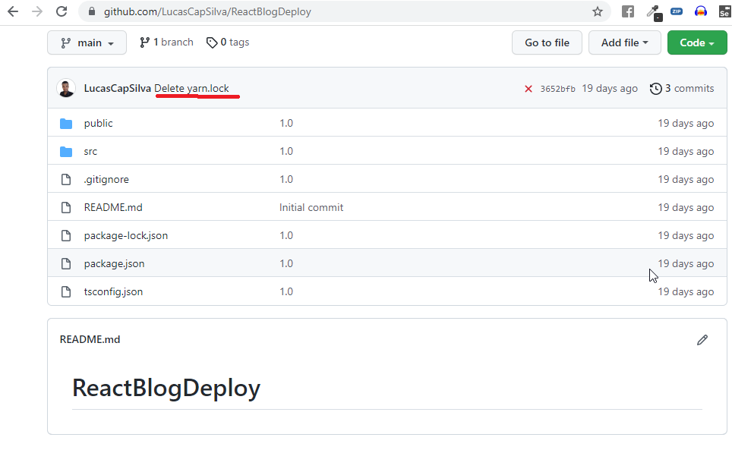The image size is (732, 450).
Task: Click the 19 days ago timestamp for README.md
Action: pos(686,207)
